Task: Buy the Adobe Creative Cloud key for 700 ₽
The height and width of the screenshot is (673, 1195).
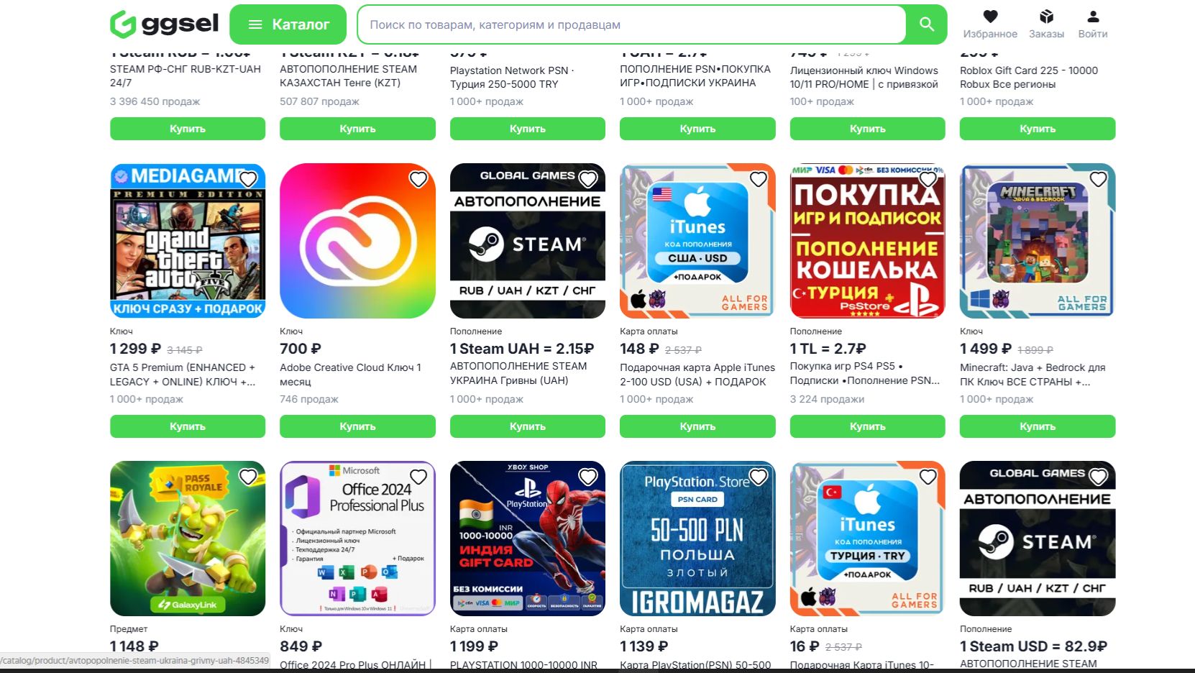Action: (357, 426)
